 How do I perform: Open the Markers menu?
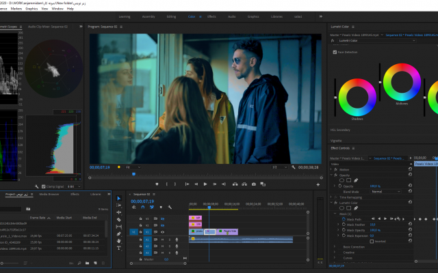tap(16, 9)
